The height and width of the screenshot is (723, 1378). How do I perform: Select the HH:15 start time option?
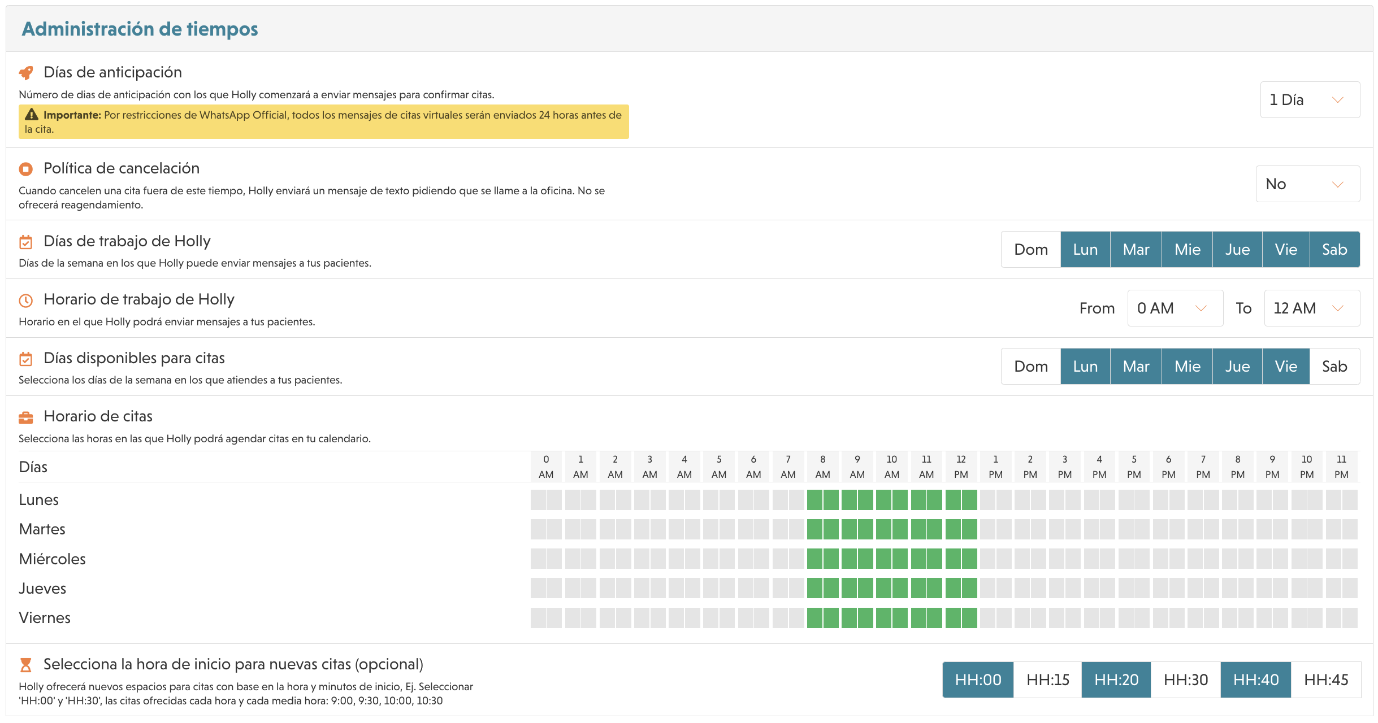[1048, 680]
